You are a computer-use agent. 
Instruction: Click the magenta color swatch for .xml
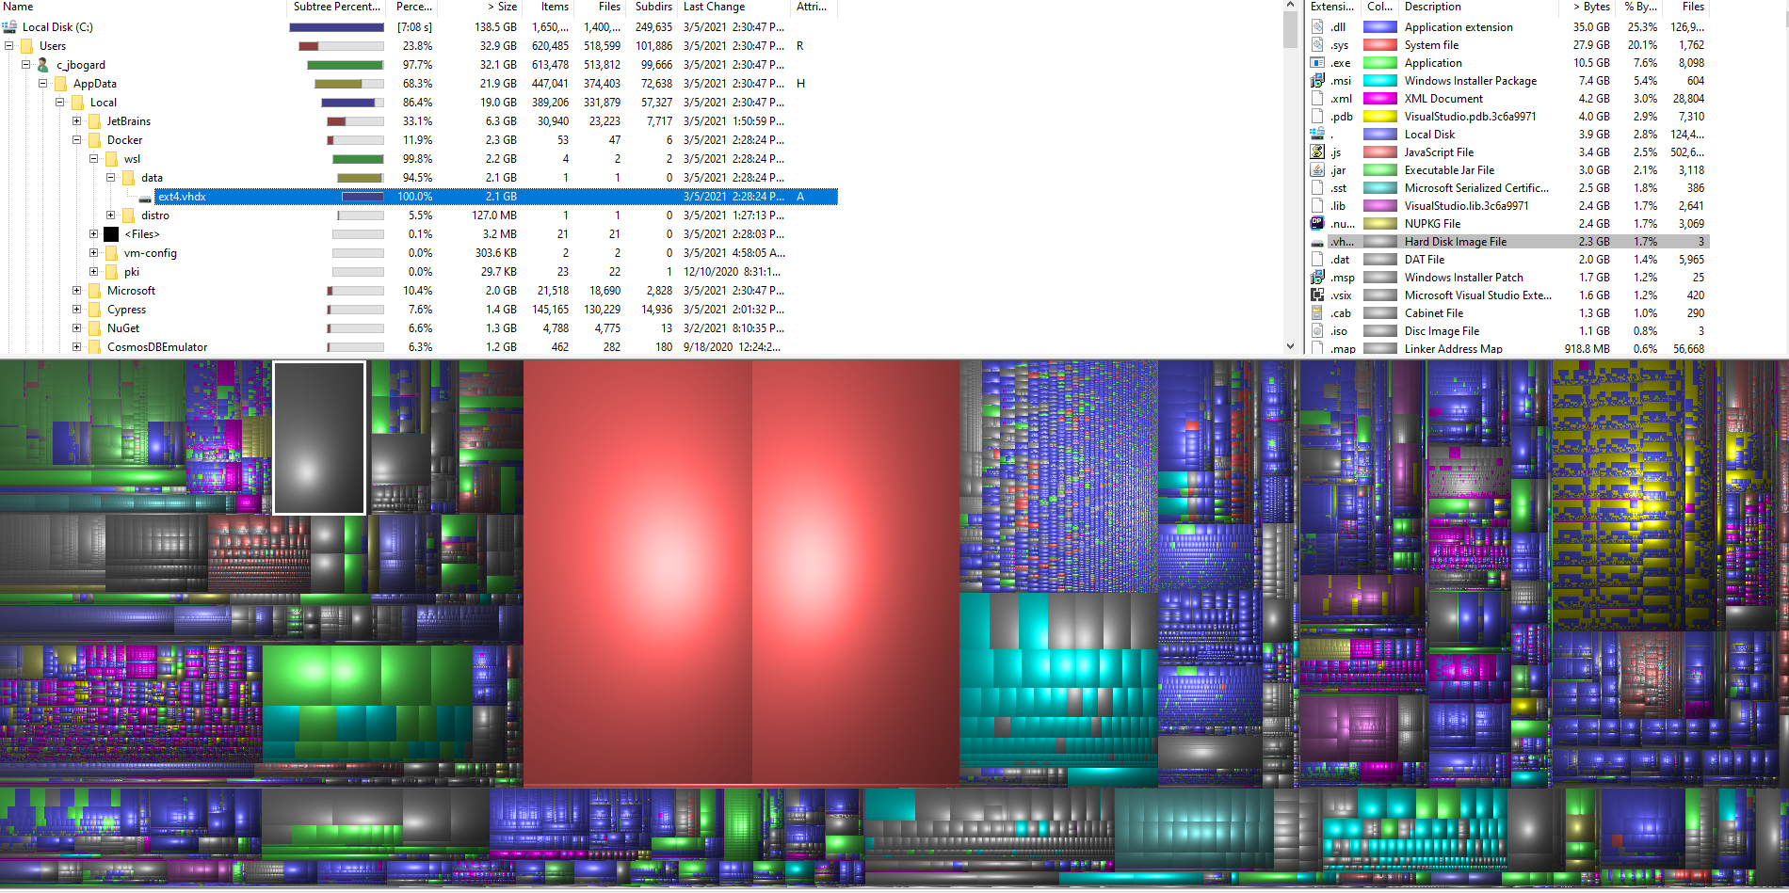(1380, 99)
